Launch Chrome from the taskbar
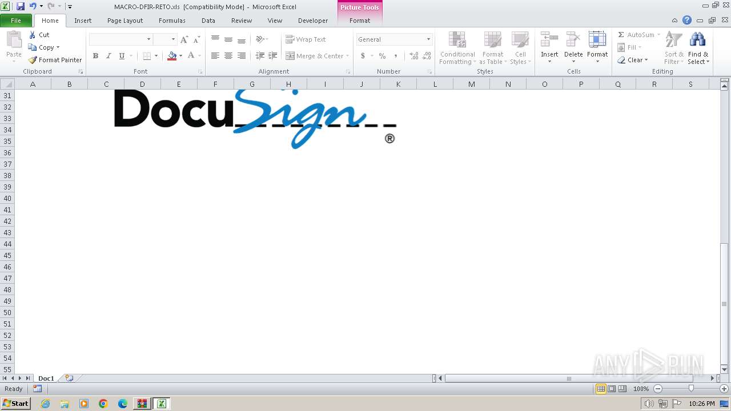The height and width of the screenshot is (411, 731). click(x=103, y=404)
